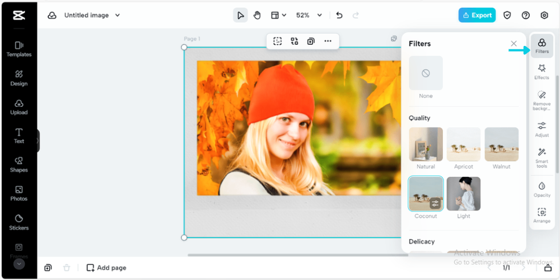This screenshot has height=280, width=560.
Task: Open the Effects panel in right sidebar
Action: pyautogui.click(x=542, y=71)
